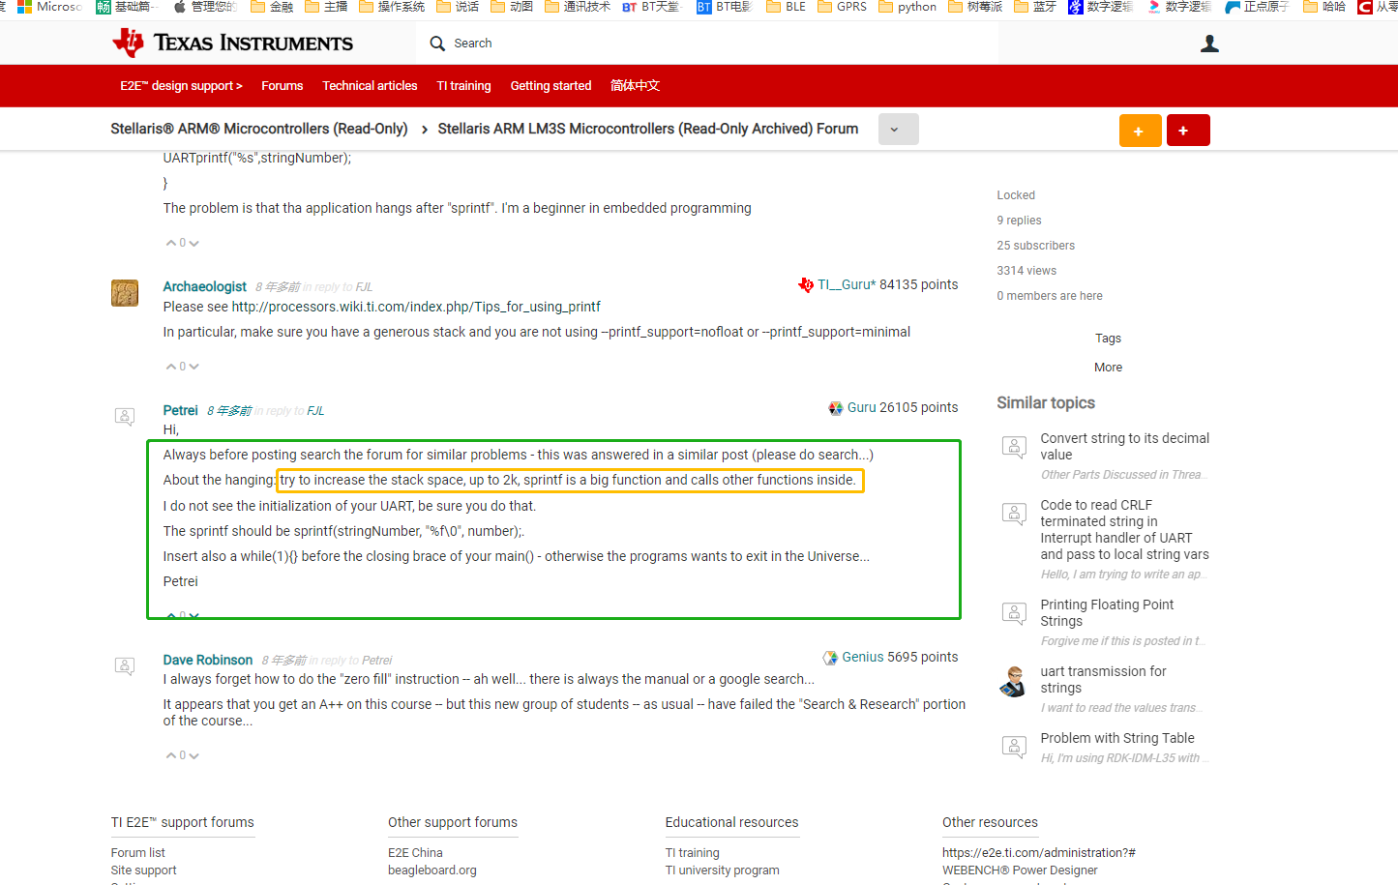Open the python bookmark folder
1398x885 pixels.
point(907,7)
